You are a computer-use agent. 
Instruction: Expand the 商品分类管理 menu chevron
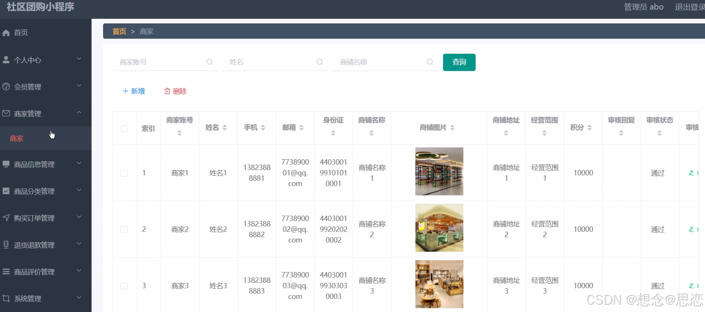(79, 190)
